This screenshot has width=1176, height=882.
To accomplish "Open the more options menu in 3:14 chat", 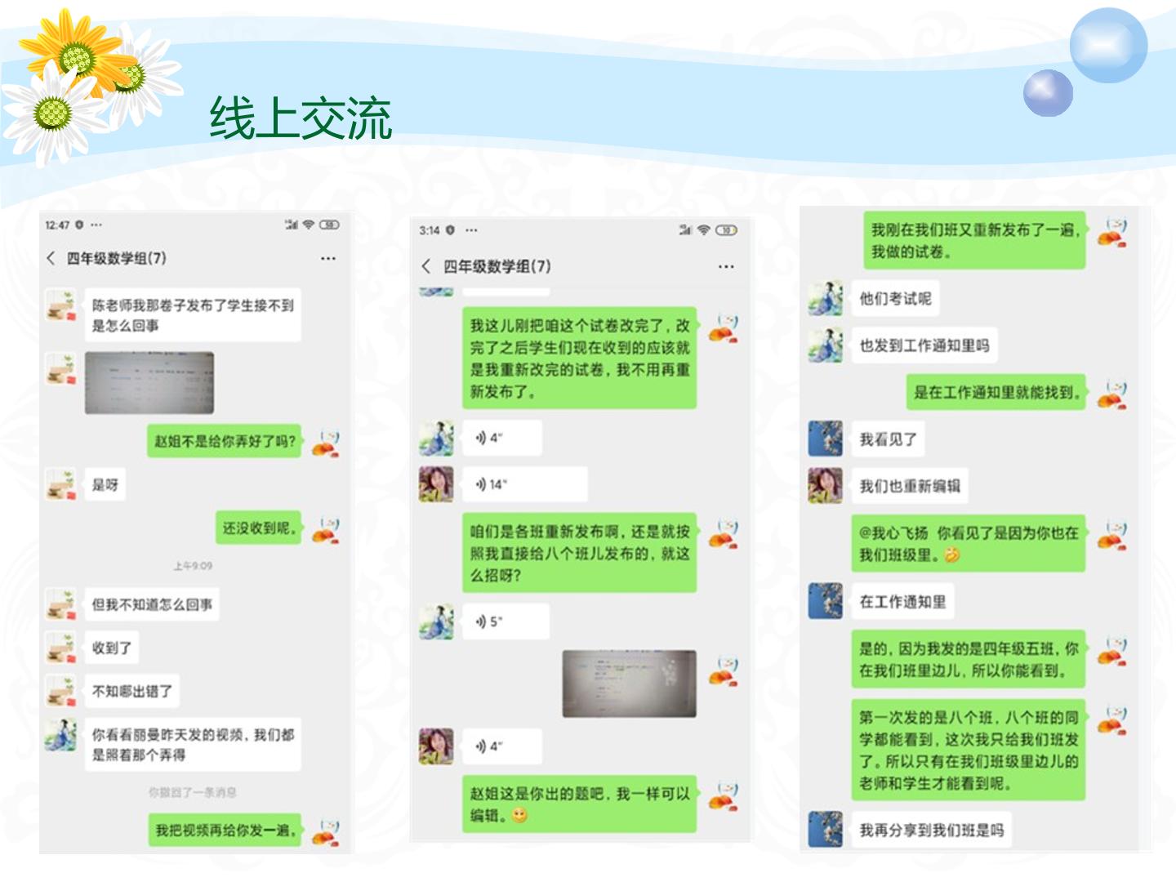I will click(x=726, y=266).
